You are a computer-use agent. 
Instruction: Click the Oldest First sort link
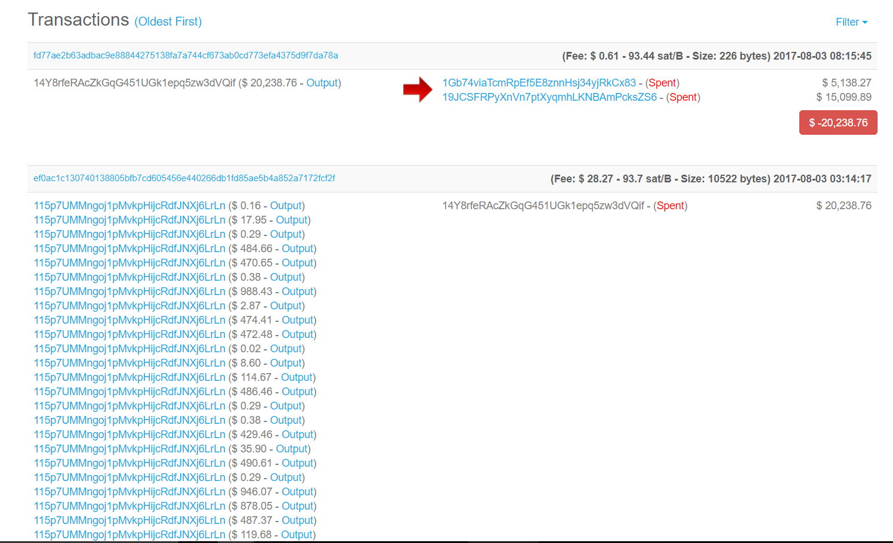(168, 22)
